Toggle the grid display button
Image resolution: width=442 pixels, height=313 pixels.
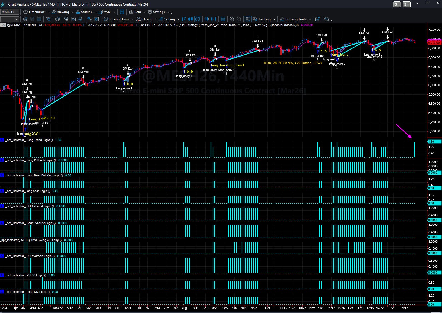248,19
